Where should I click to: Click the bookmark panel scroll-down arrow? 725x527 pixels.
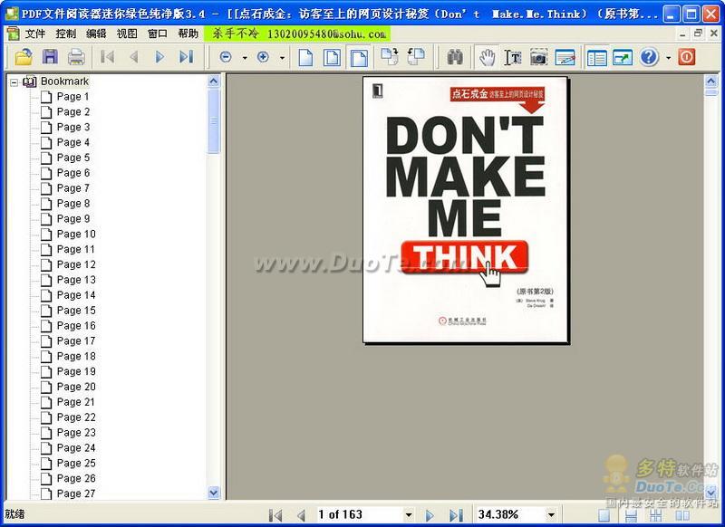click(x=214, y=493)
